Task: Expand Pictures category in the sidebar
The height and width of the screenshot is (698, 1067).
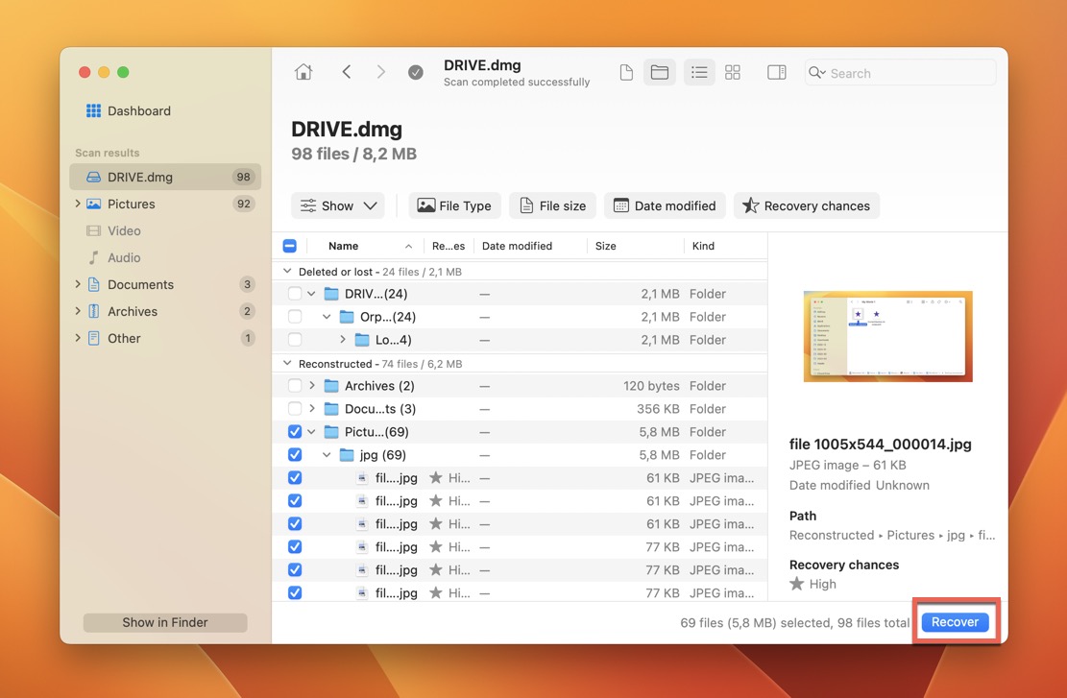Action: tap(78, 204)
